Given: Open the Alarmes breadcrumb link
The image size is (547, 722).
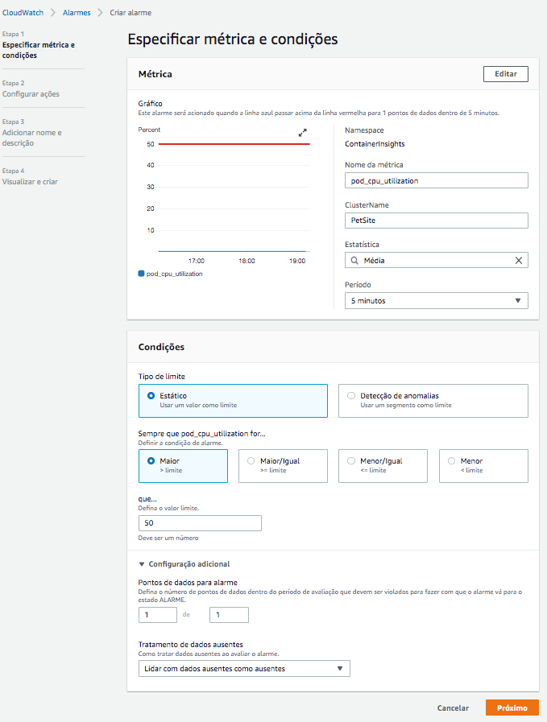Looking at the screenshot, I should click(77, 12).
